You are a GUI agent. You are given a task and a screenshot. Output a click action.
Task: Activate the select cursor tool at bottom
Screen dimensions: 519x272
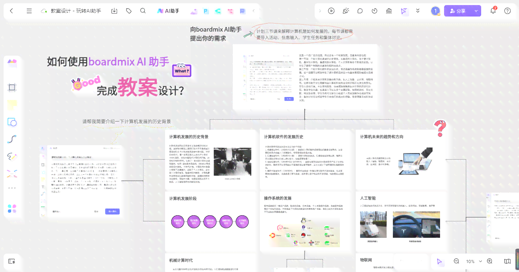(x=439, y=261)
